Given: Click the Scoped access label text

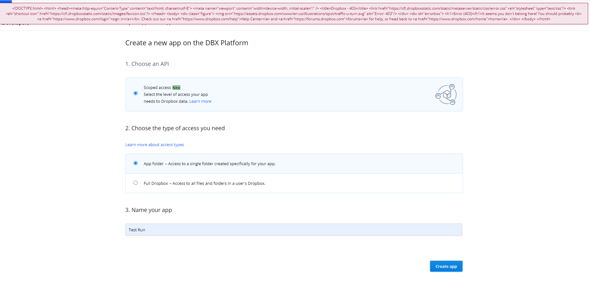Looking at the screenshot, I should [157, 88].
